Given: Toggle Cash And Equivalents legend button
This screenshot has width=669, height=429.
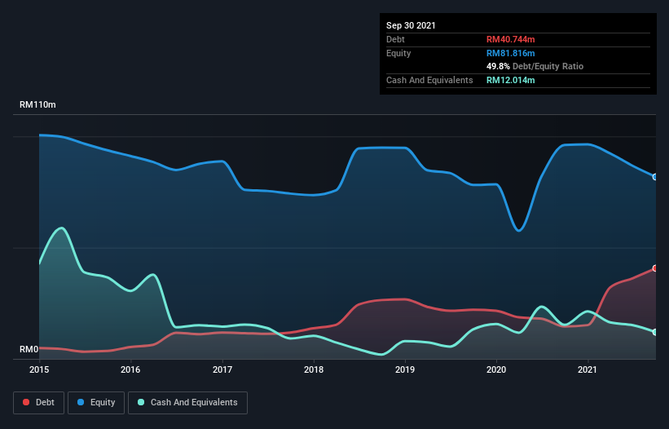Looking at the screenshot, I should [x=187, y=403].
